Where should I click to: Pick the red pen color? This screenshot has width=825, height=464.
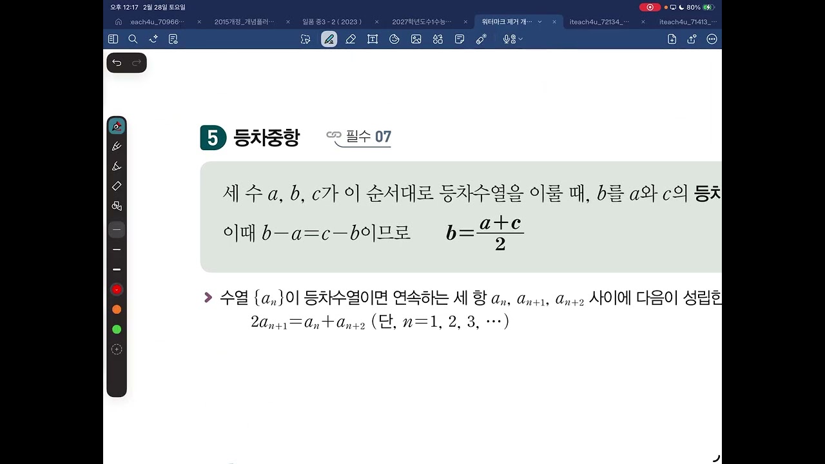coord(117,289)
